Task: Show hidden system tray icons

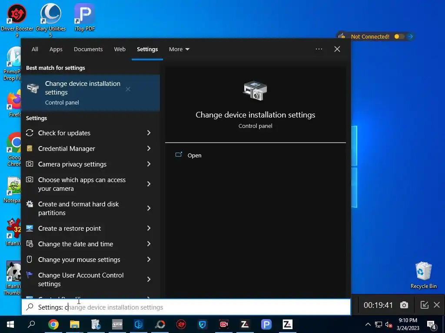Action: [368, 324]
